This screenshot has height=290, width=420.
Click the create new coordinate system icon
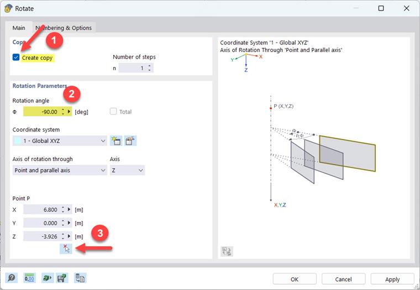click(x=116, y=141)
